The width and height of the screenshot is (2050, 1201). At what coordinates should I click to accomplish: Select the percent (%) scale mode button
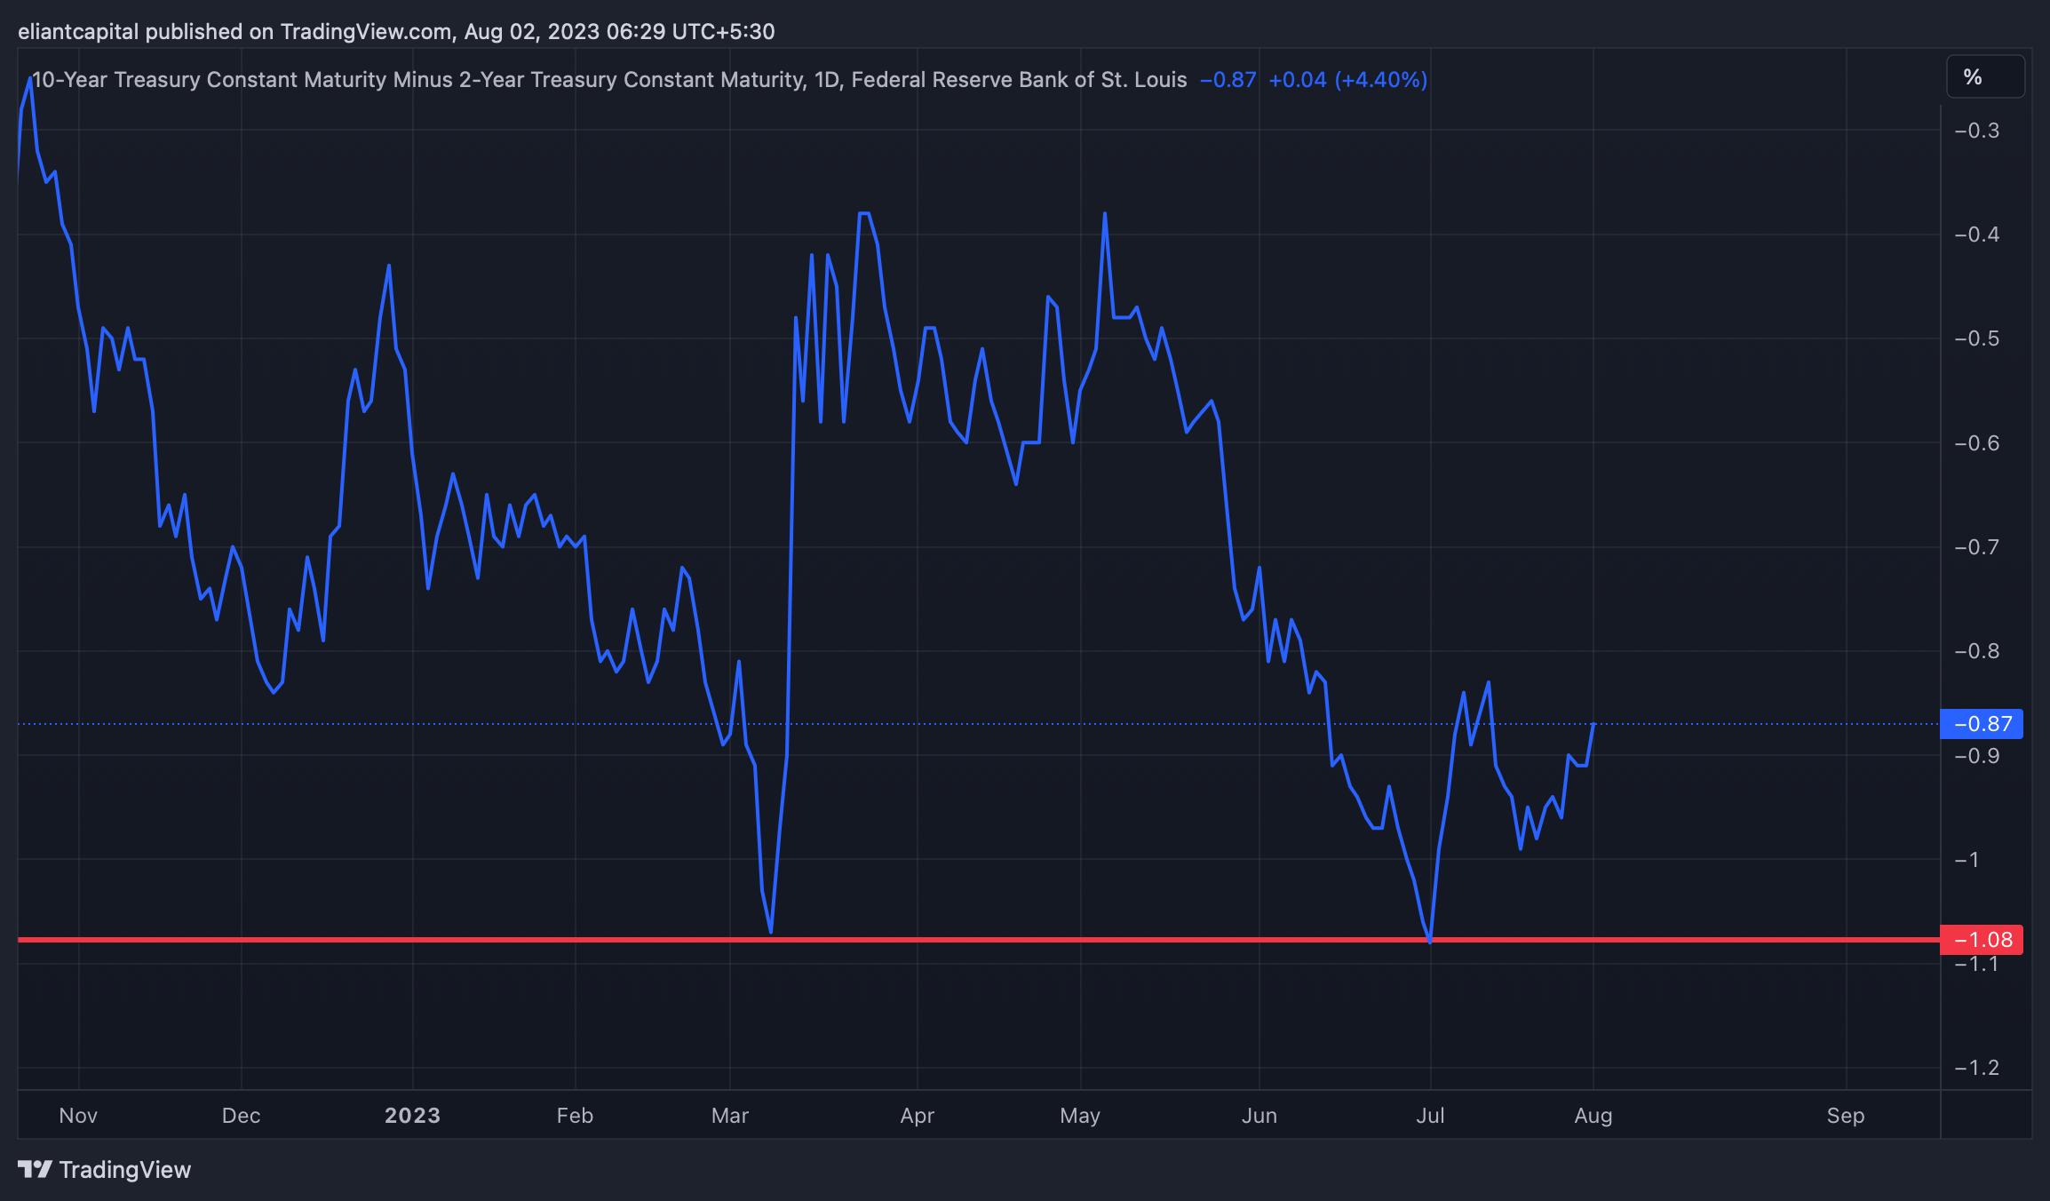coord(1985,77)
